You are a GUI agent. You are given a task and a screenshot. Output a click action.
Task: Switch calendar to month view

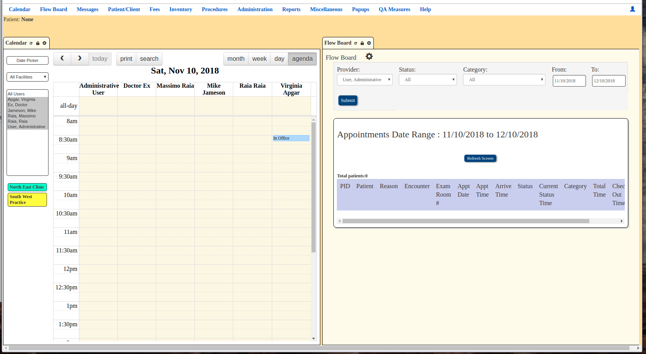pyautogui.click(x=236, y=58)
